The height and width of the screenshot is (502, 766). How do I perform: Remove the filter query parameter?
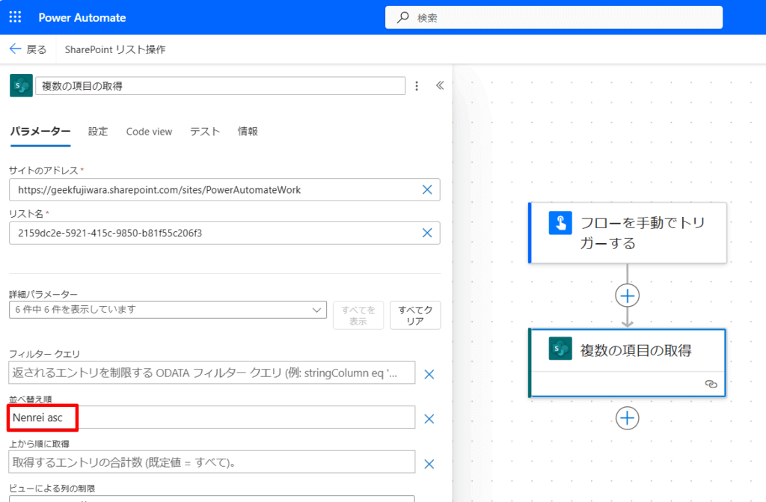429,374
